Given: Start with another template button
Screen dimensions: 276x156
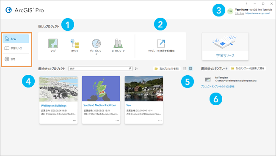Looking at the screenshot, I should coord(248,68).
